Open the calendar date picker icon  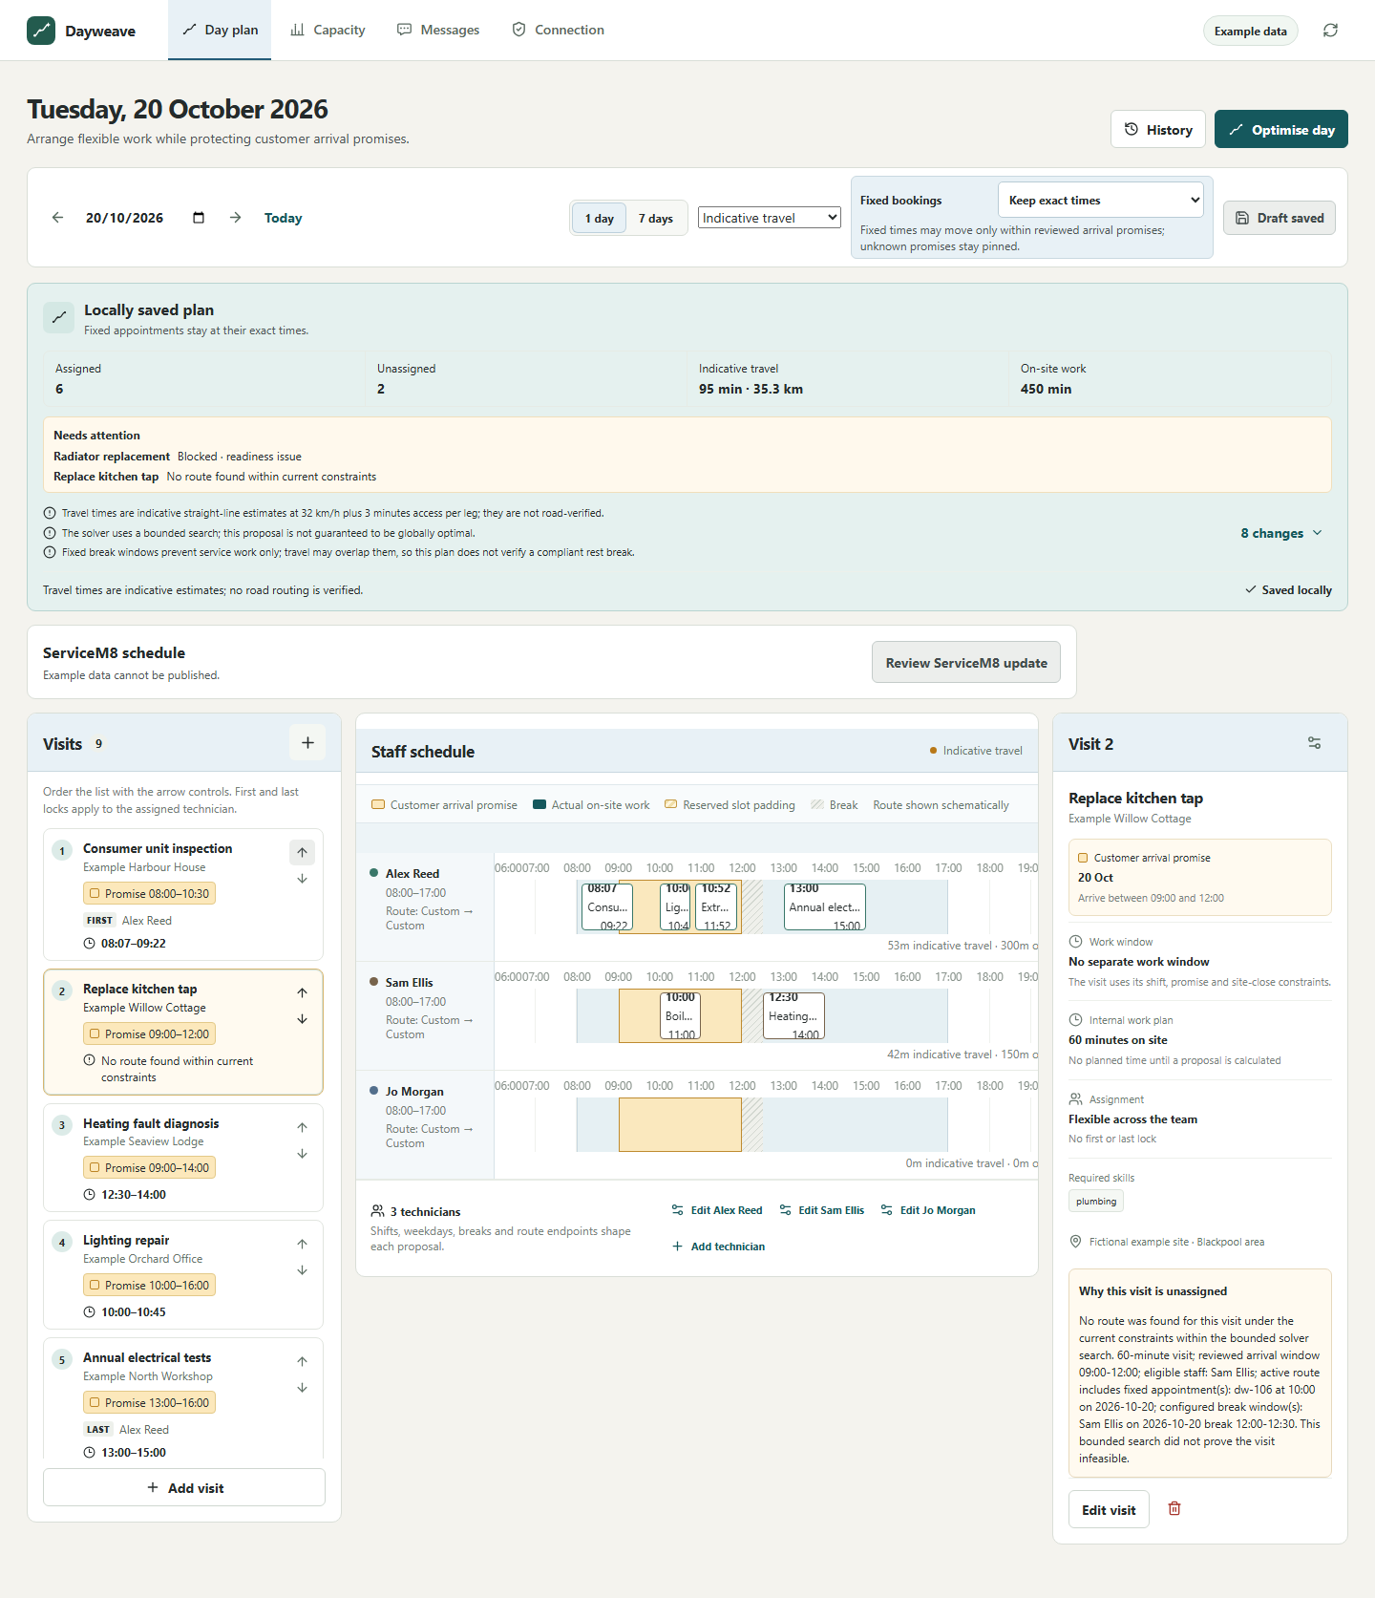pyautogui.click(x=199, y=218)
